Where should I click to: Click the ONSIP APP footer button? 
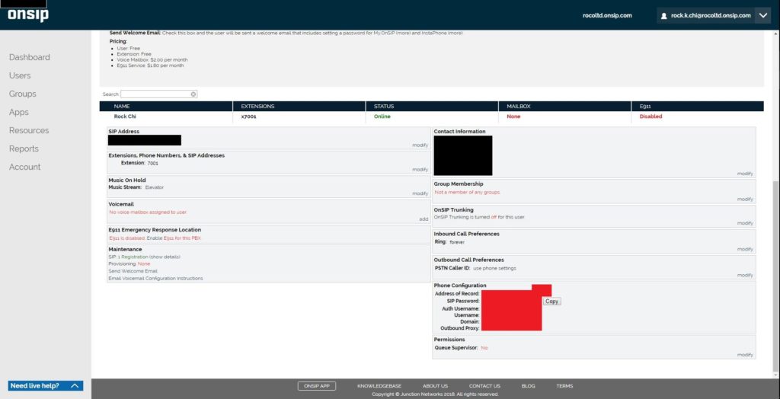pos(316,386)
